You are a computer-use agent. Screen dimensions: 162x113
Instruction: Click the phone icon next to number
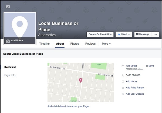click(123, 75)
